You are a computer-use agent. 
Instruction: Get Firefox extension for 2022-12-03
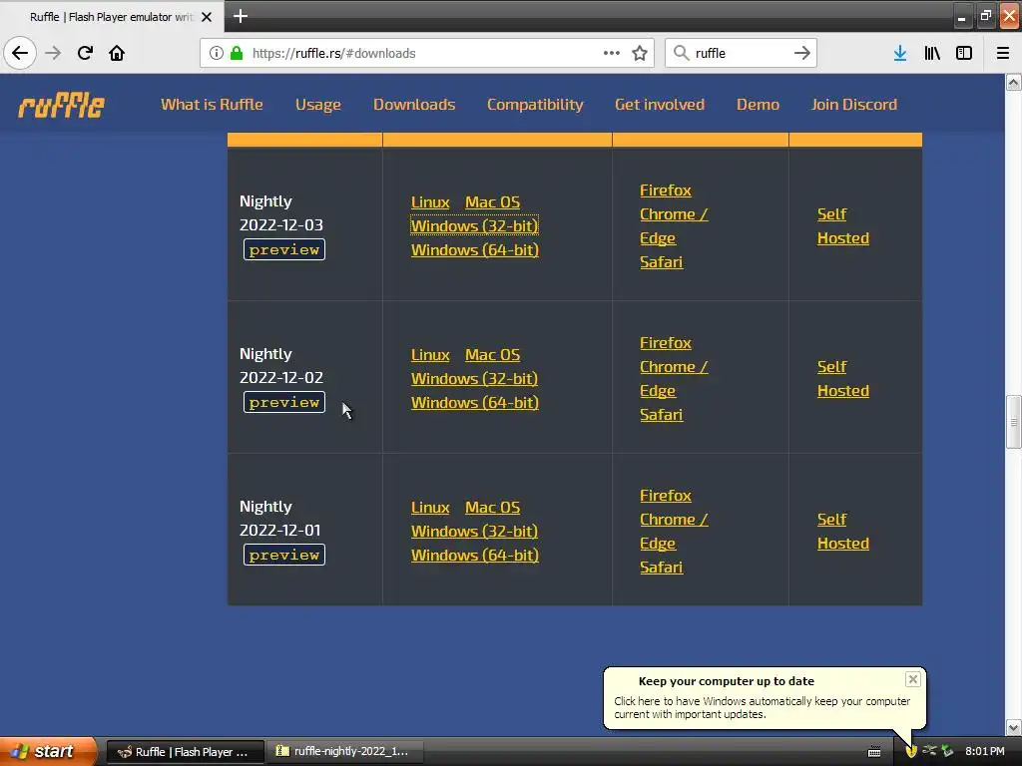point(666,191)
